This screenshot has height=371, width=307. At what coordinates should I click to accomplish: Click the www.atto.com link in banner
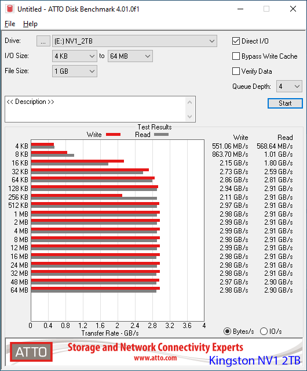155,358
